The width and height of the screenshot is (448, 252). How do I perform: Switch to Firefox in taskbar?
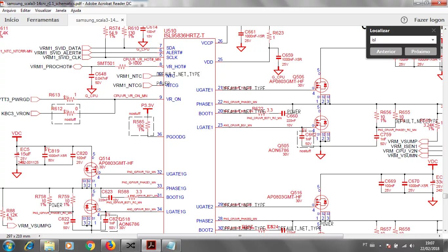[111, 245]
